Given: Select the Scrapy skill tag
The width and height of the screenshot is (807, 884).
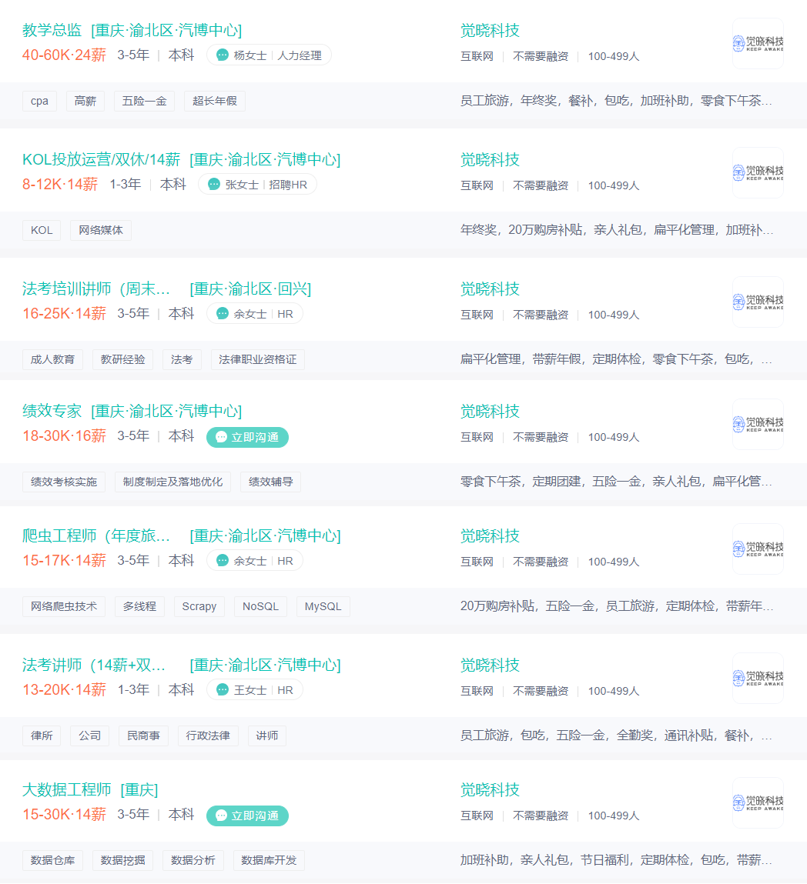Looking at the screenshot, I should [x=199, y=606].
